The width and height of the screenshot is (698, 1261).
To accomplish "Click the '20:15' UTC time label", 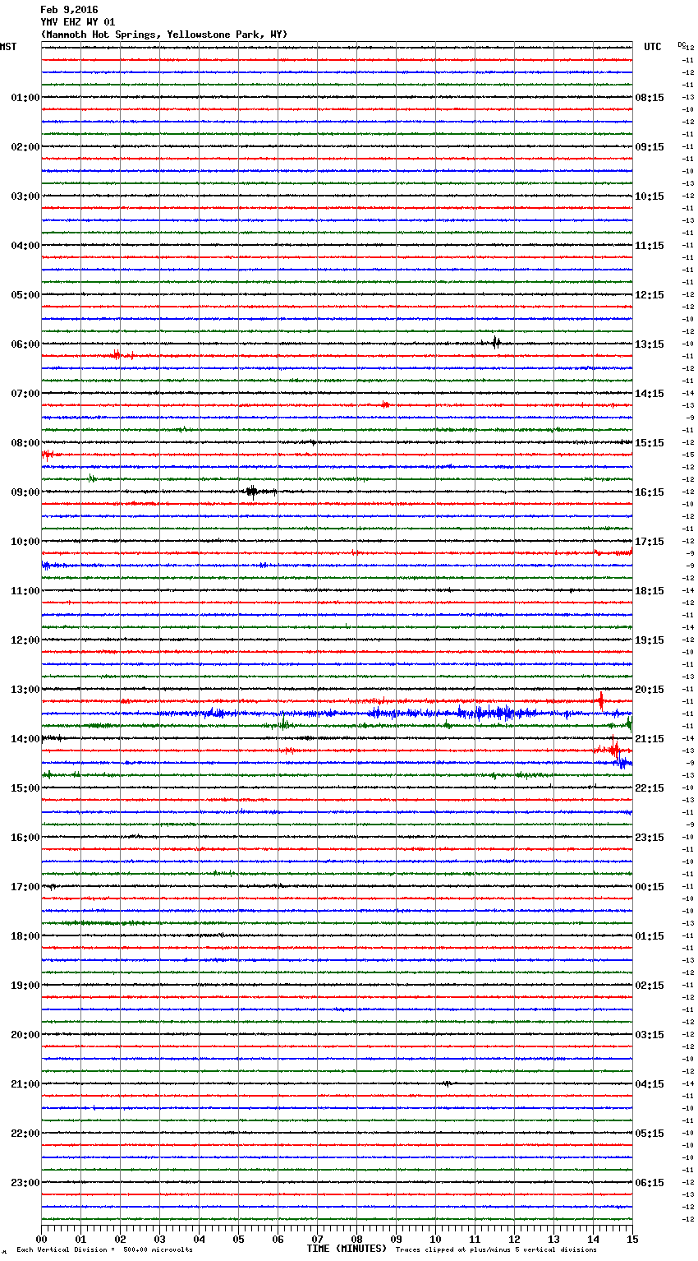I will click(650, 690).
